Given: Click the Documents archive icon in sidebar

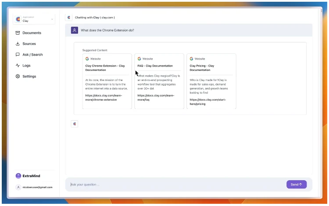Looking at the screenshot, I should [18, 33].
